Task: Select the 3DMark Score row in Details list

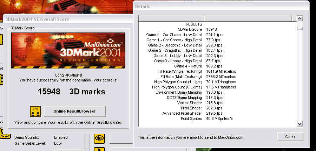Action: [217, 29]
